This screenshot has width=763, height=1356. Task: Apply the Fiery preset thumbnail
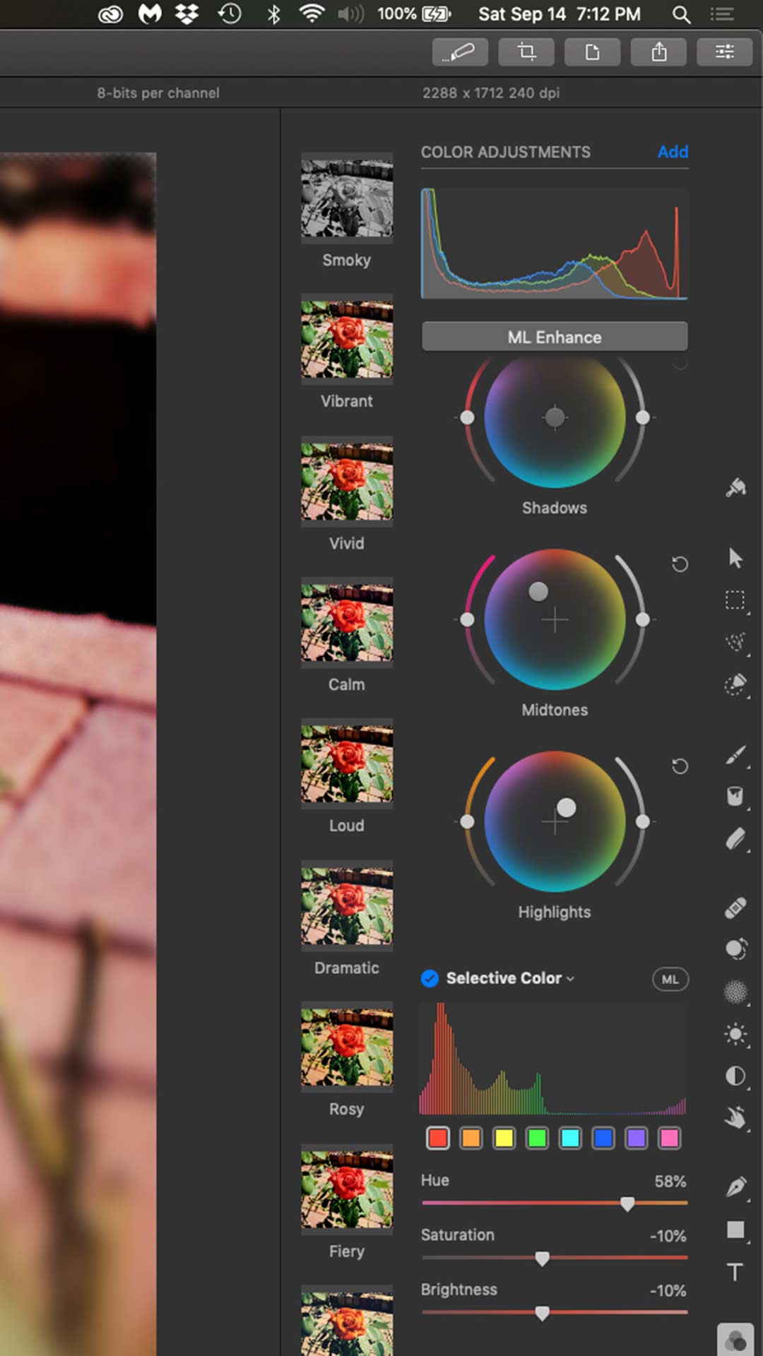[347, 1189]
